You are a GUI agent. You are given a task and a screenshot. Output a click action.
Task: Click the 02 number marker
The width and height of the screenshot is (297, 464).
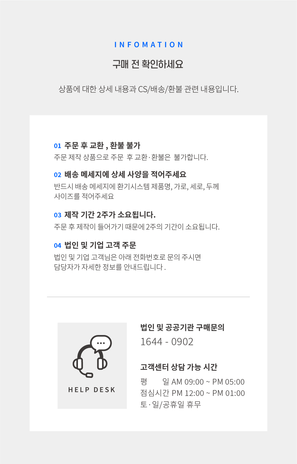coord(58,175)
